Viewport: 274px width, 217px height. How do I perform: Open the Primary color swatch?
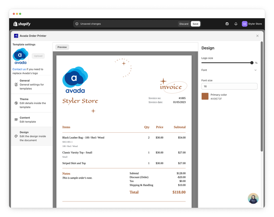[x=205, y=96]
